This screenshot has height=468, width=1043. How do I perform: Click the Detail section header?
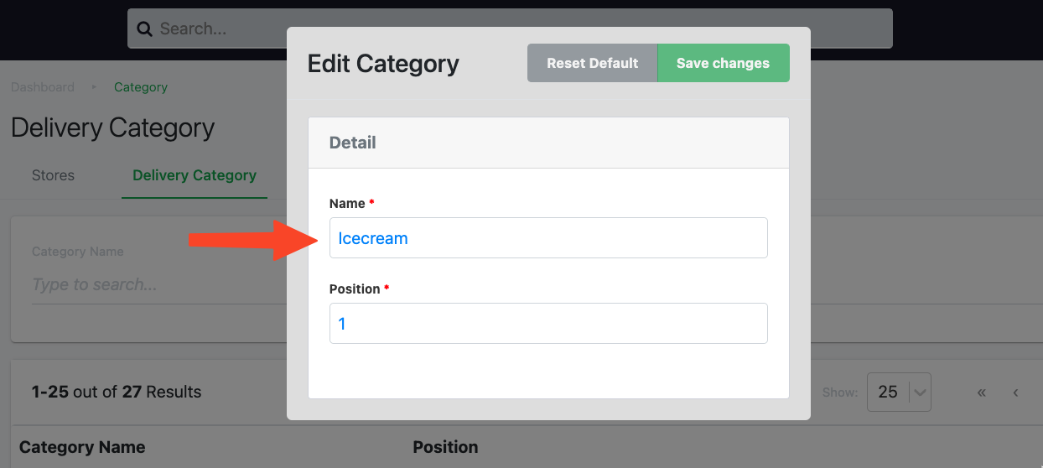353,143
